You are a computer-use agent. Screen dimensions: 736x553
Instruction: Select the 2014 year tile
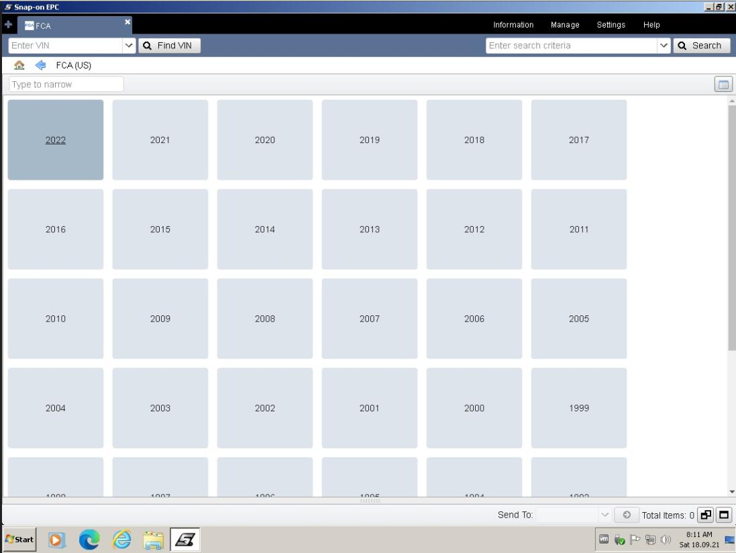point(265,229)
